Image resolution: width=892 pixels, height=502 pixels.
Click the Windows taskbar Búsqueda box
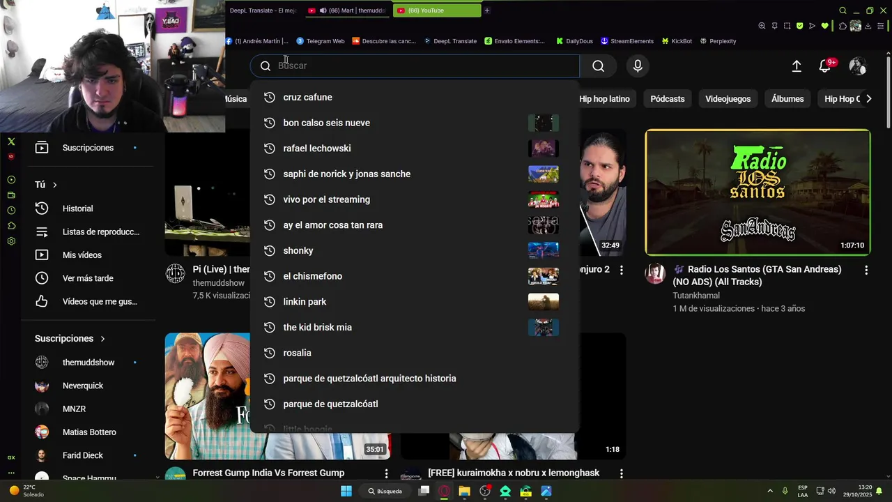(x=385, y=491)
